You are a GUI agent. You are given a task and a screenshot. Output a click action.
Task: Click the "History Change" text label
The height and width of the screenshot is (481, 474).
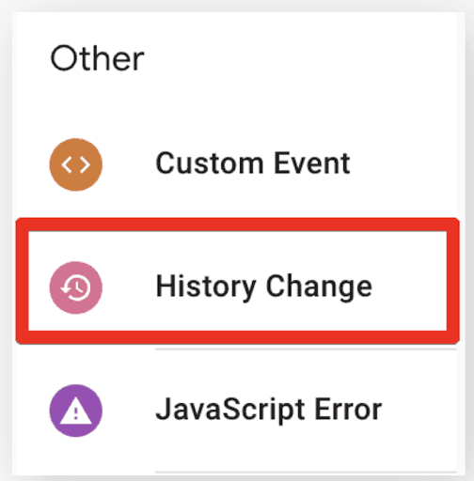pos(264,287)
